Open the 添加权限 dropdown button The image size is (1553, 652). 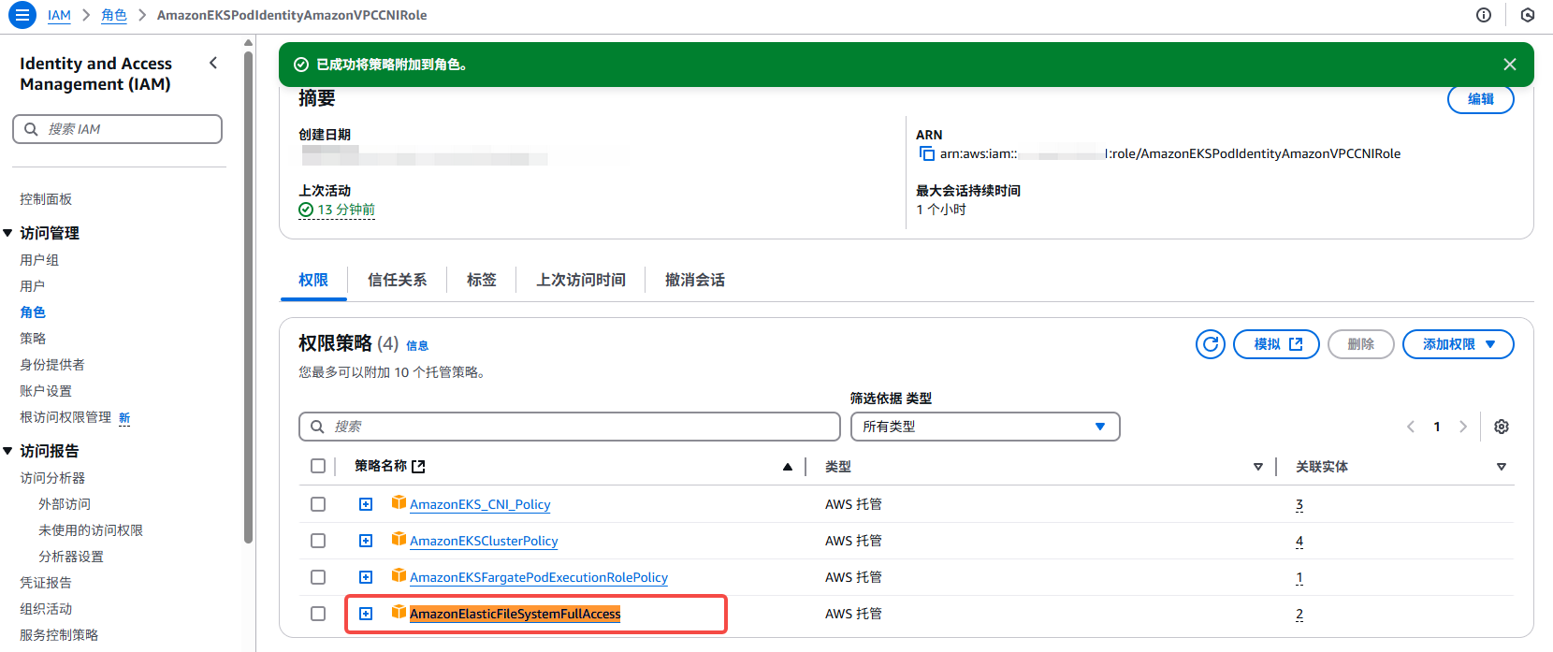click(x=1458, y=344)
